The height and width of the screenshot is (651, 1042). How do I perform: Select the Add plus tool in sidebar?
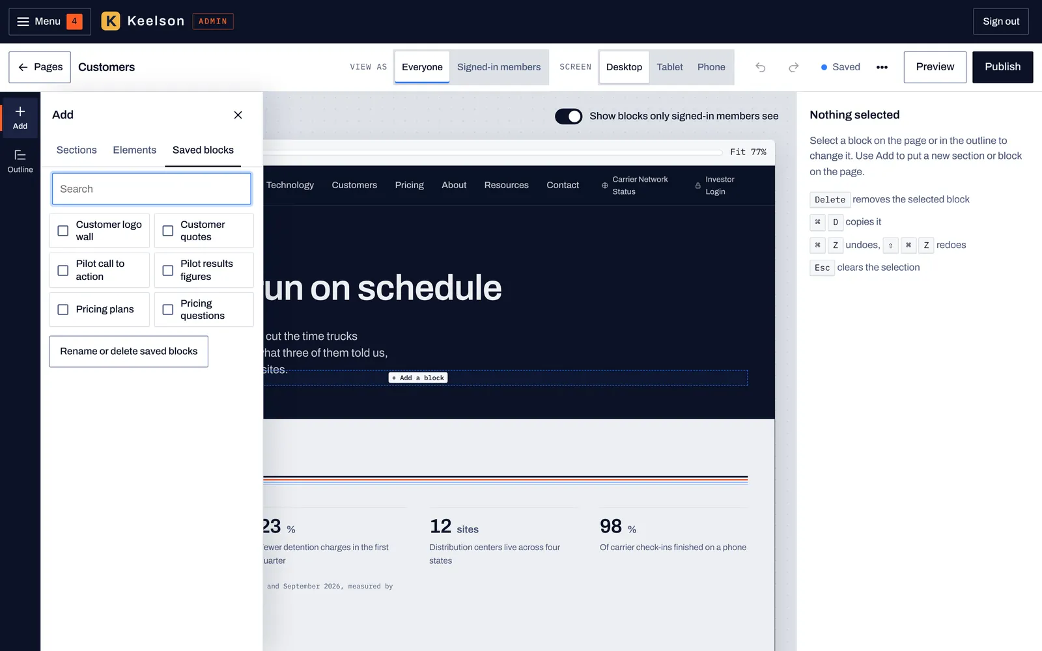[20, 118]
